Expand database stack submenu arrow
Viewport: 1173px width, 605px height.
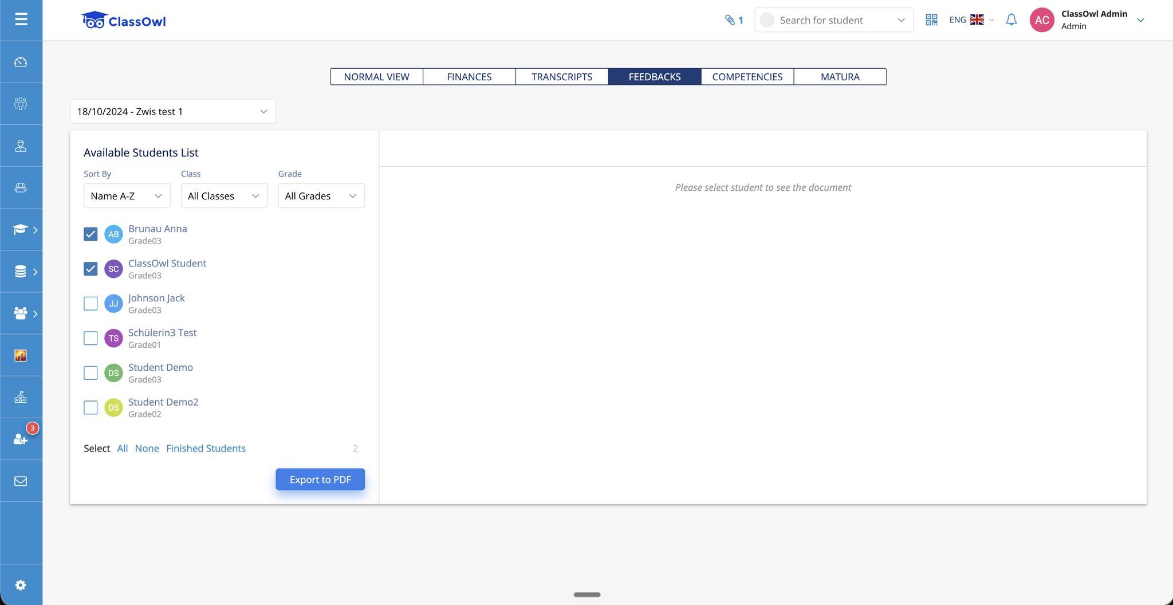pyautogui.click(x=36, y=272)
